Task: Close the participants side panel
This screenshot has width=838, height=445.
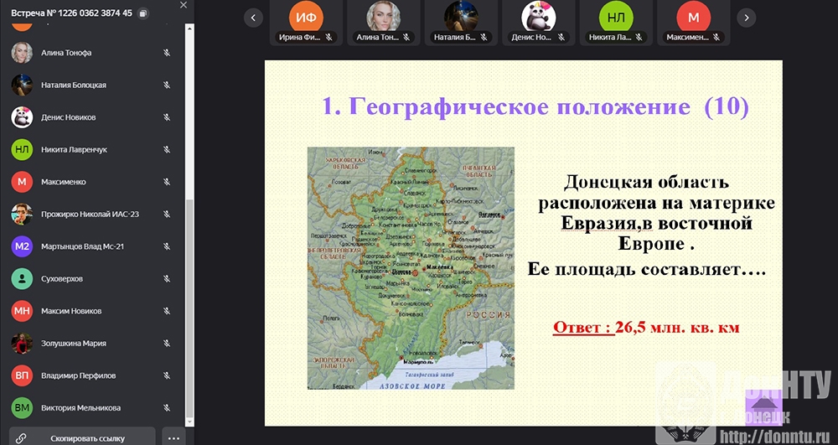Action: (x=184, y=6)
